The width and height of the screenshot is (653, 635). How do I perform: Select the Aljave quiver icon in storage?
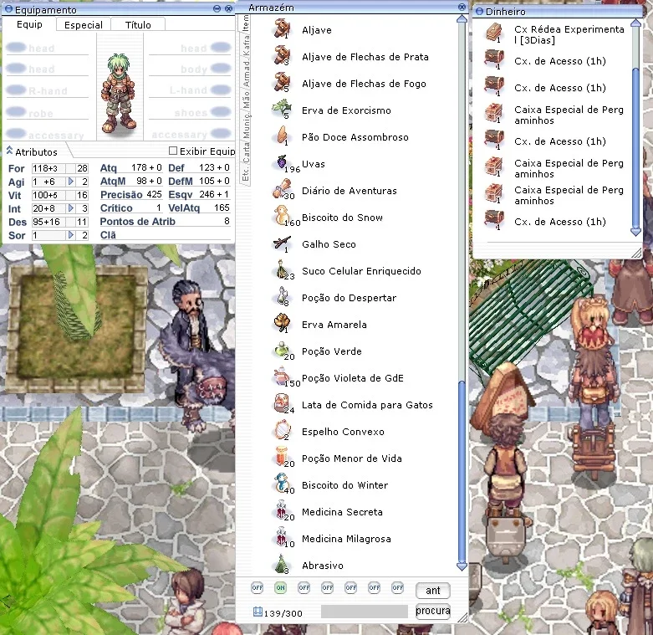coord(282,29)
